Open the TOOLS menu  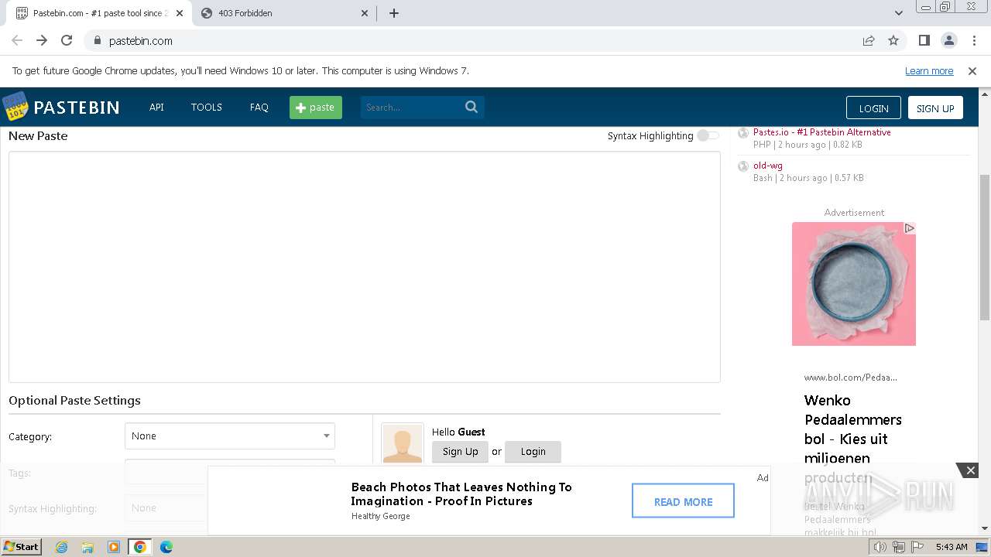tap(207, 108)
